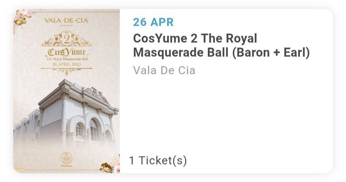Click the sculpted crest atop the building
Viewport: 346px width, 182px height.
click(x=96, y=93)
